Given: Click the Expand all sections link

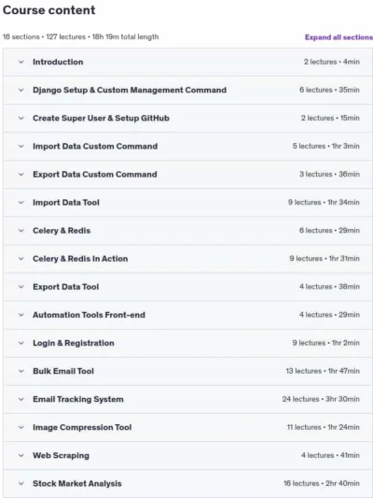Looking at the screenshot, I should [x=338, y=37].
